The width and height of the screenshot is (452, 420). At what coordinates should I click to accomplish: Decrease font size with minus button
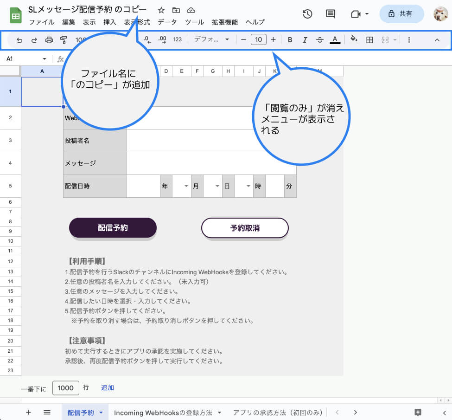[x=243, y=39]
